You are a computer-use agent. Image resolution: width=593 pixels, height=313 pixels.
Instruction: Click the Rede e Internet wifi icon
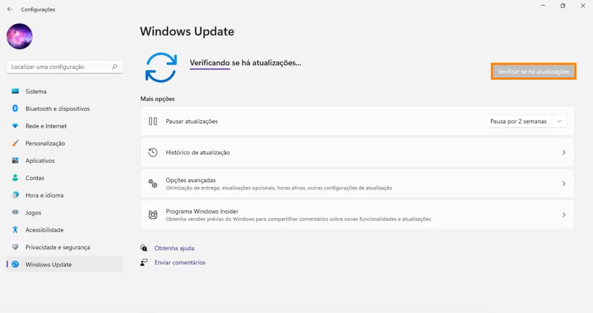[15, 126]
